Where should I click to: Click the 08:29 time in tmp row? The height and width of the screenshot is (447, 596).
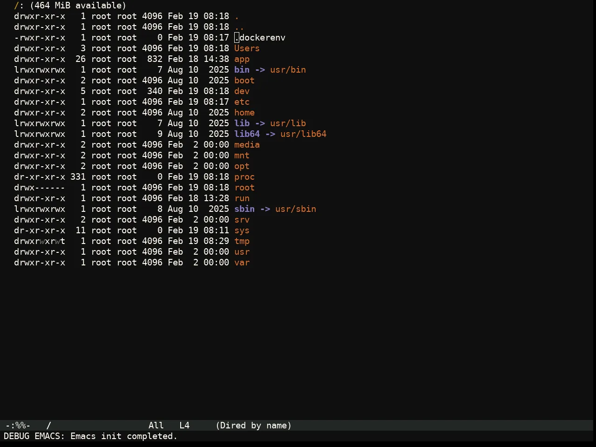(216, 241)
